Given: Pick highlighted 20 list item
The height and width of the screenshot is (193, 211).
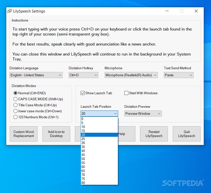Looking at the screenshot, I should 99,135.
